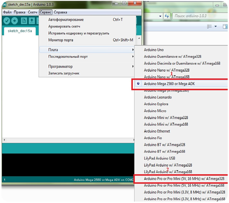This screenshot has width=229, height=203.
Task: Select Arduino Fio board
Action: [181, 138]
